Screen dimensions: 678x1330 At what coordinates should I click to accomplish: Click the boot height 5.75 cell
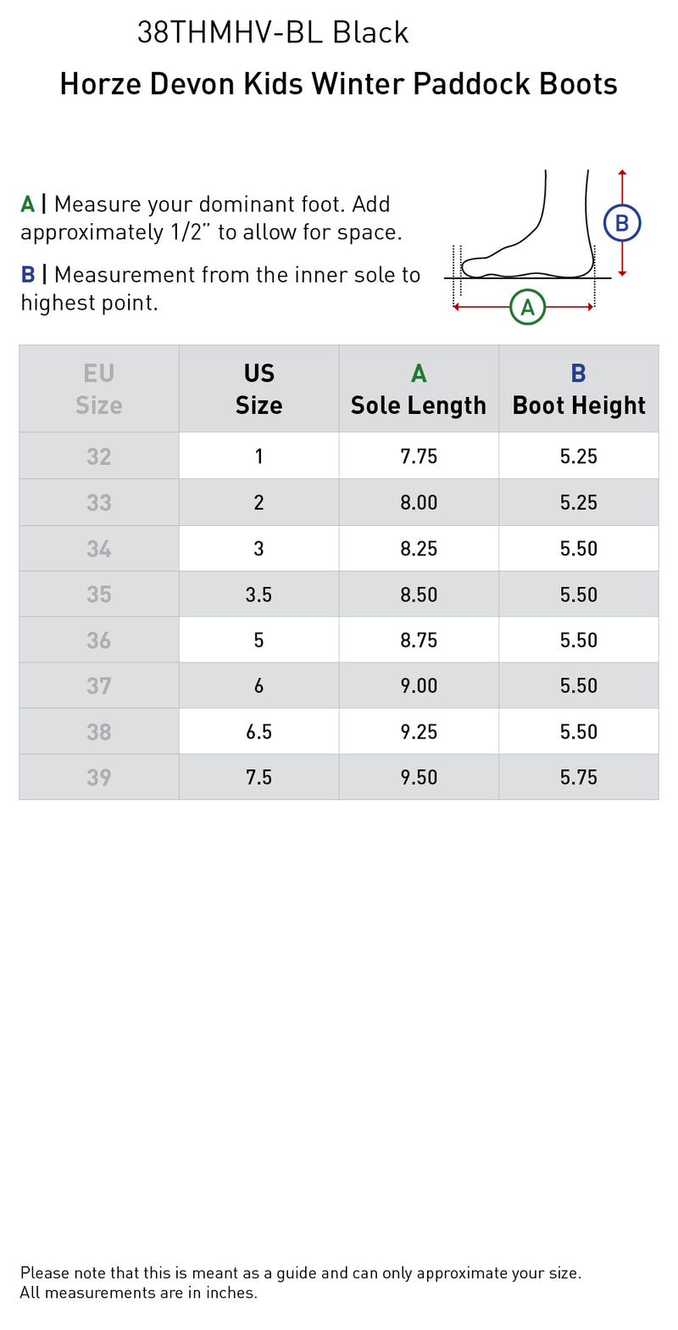(578, 777)
